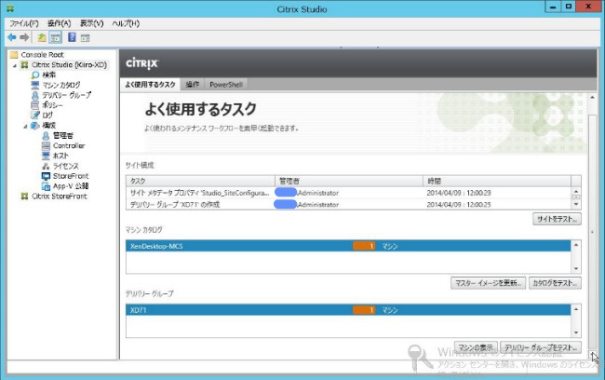This screenshot has height=380, width=605.
Task: Click the サイトをテスト button
Action: pos(557,219)
